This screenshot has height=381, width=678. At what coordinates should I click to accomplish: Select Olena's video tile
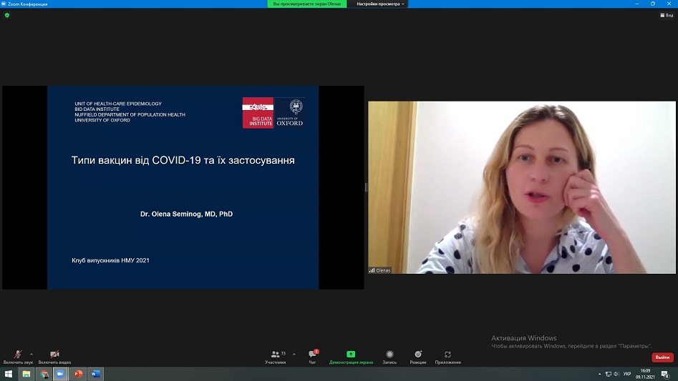522,187
